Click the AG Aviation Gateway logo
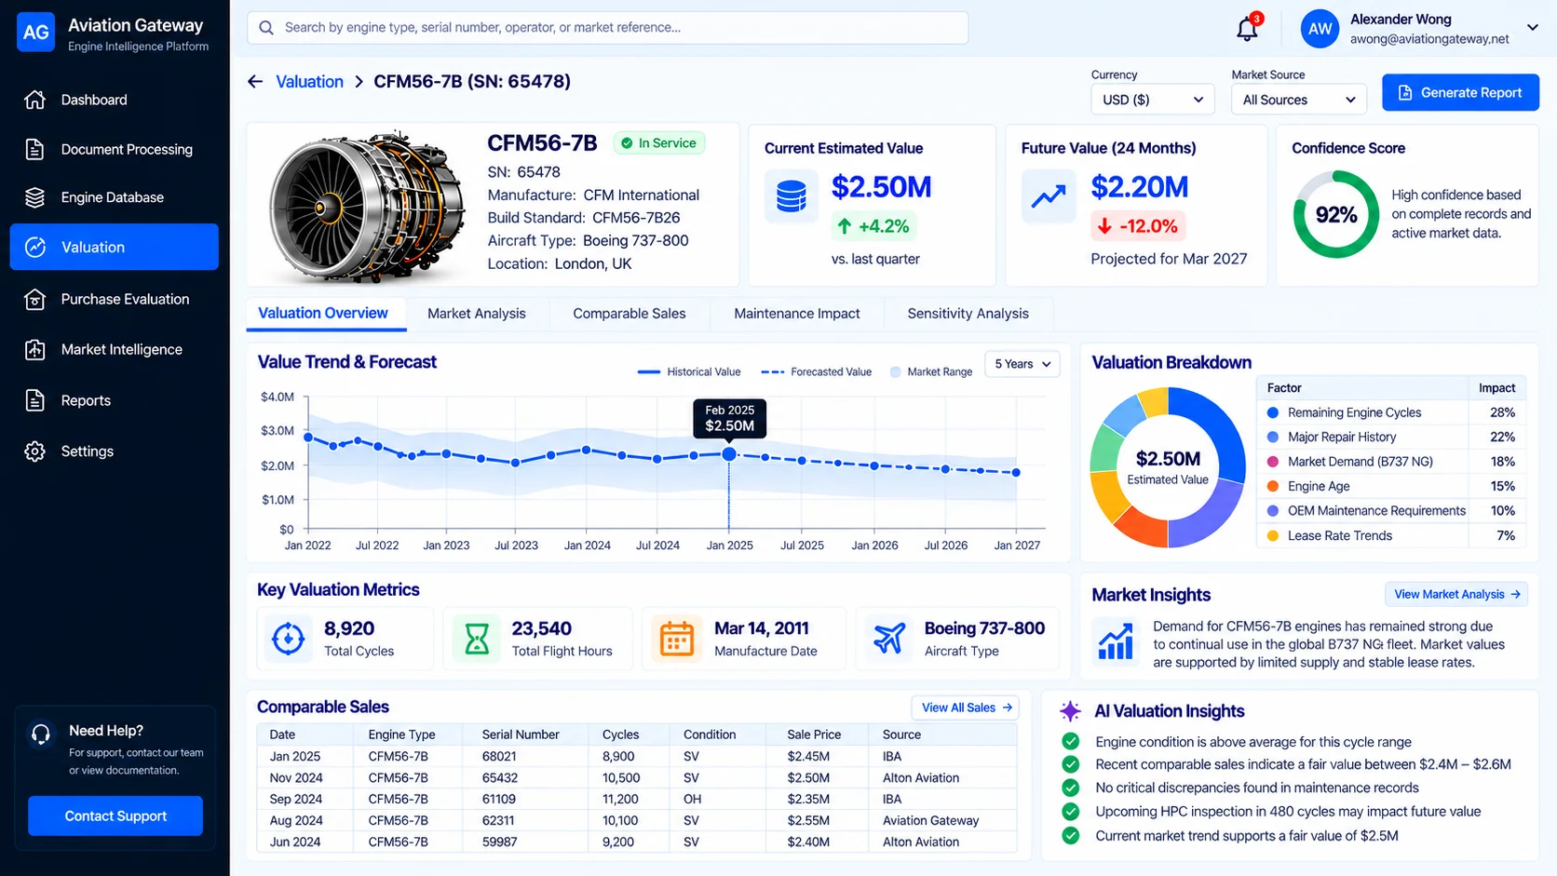The image size is (1557, 876). [35, 33]
